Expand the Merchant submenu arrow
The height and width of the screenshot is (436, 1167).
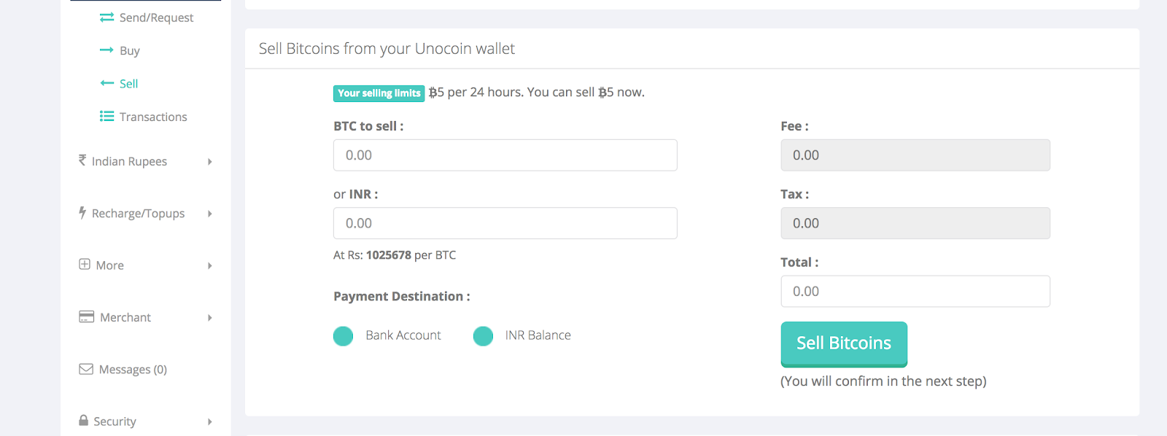[209, 318]
